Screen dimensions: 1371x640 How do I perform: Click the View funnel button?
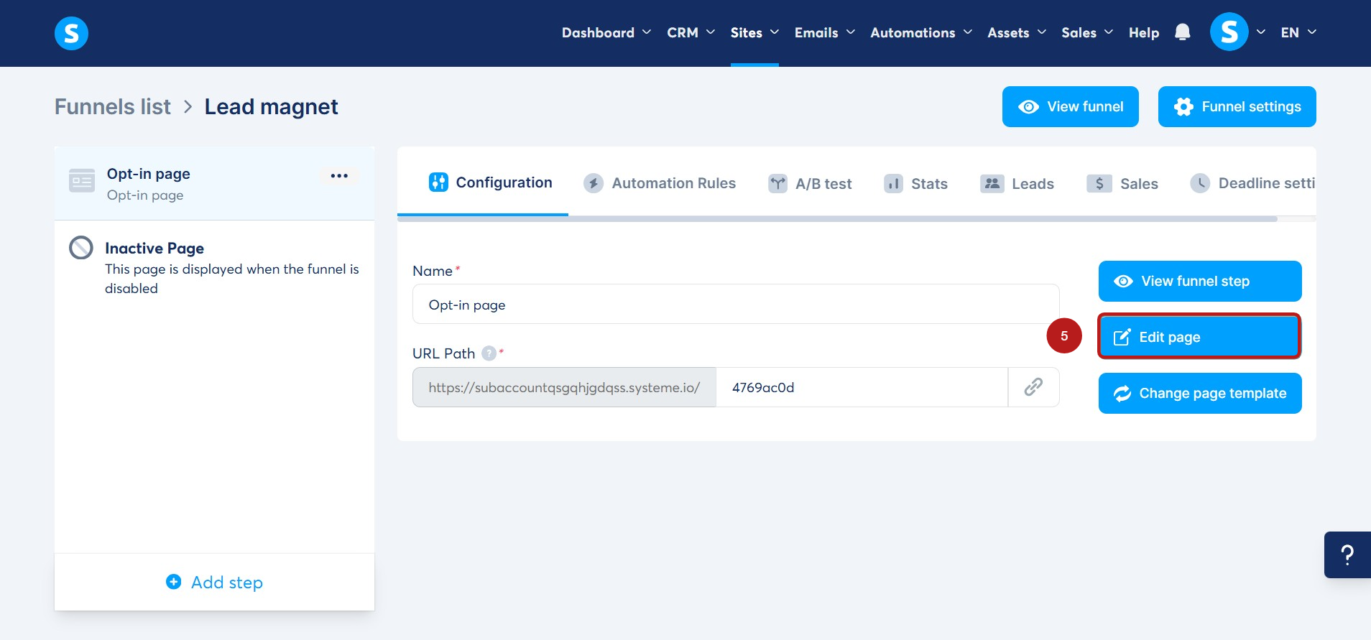pyautogui.click(x=1071, y=107)
